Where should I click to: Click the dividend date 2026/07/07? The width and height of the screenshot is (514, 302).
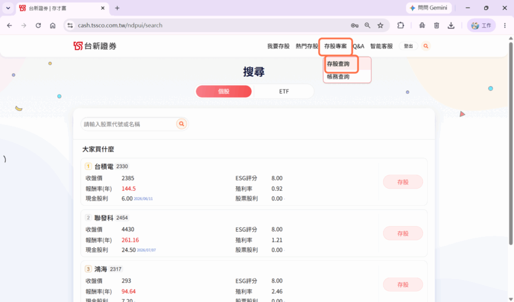tap(146, 250)
